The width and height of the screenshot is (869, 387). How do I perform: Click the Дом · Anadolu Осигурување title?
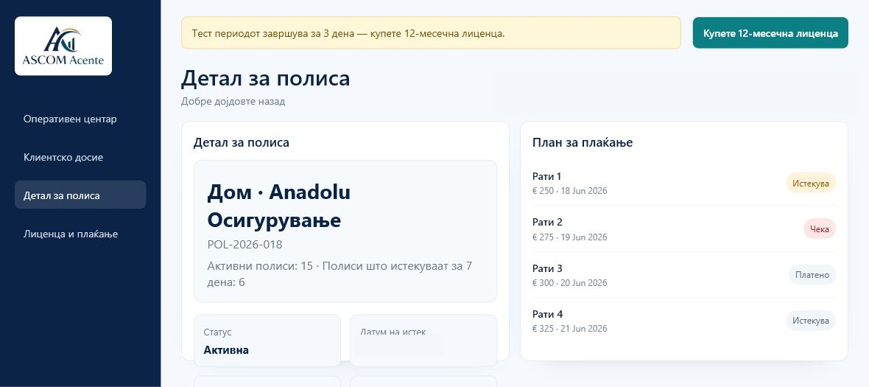pyautogui.click(x=279, y=206)
